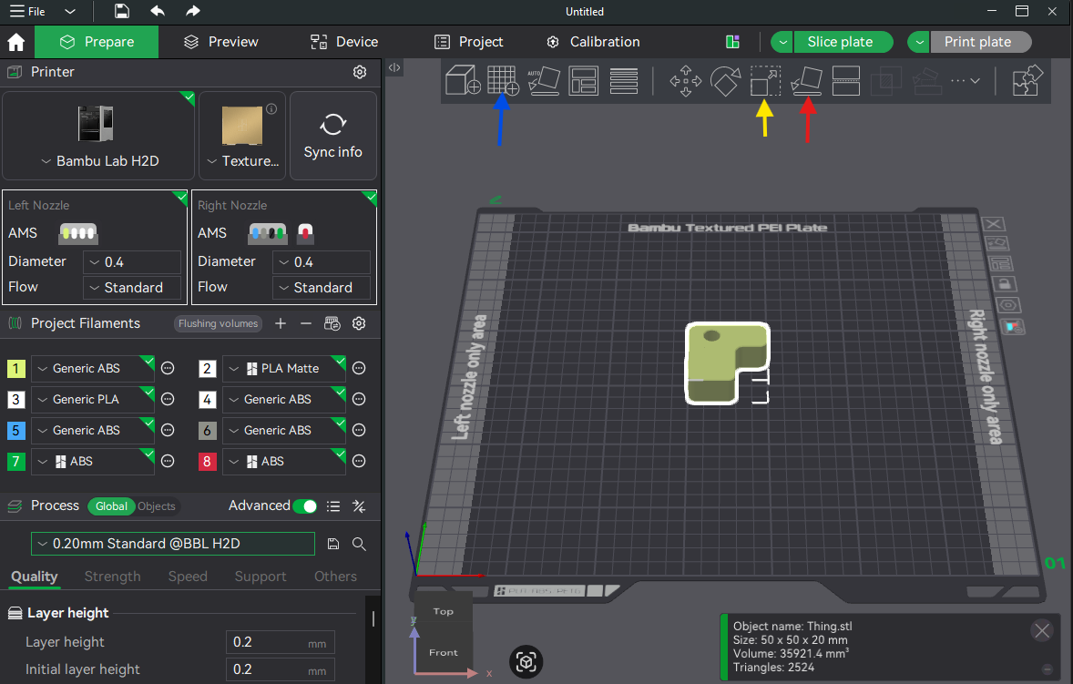Add a new plate with the grid-plus icon
Viewport: 1073px width, 684px height.
pyautogui.click(x=503, y=80)
